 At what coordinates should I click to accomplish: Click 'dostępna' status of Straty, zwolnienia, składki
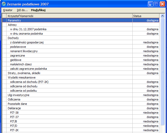[x=153, y=73]
